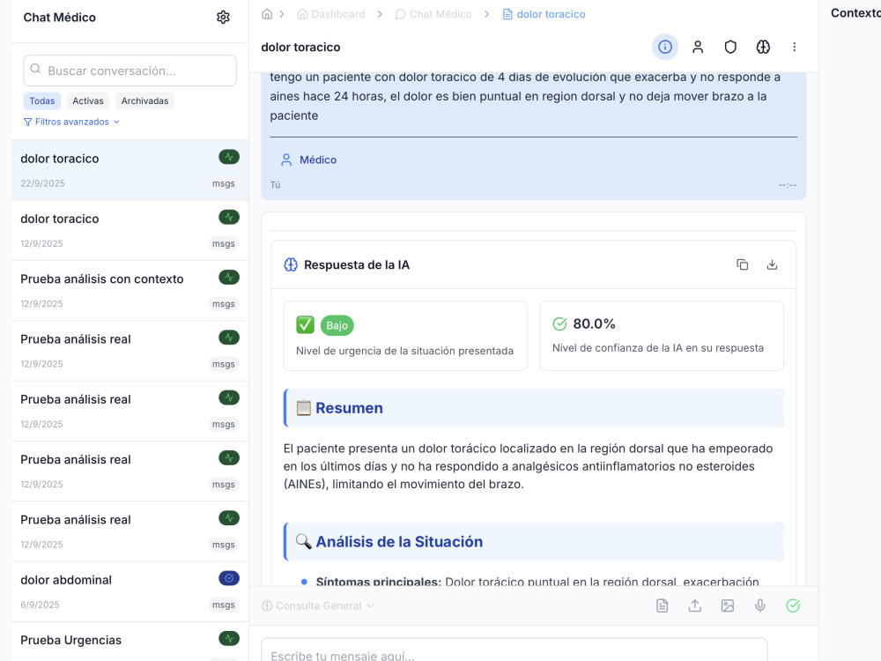Copy the AI response
Screen dimensions: 881x661
coord(742,264)
